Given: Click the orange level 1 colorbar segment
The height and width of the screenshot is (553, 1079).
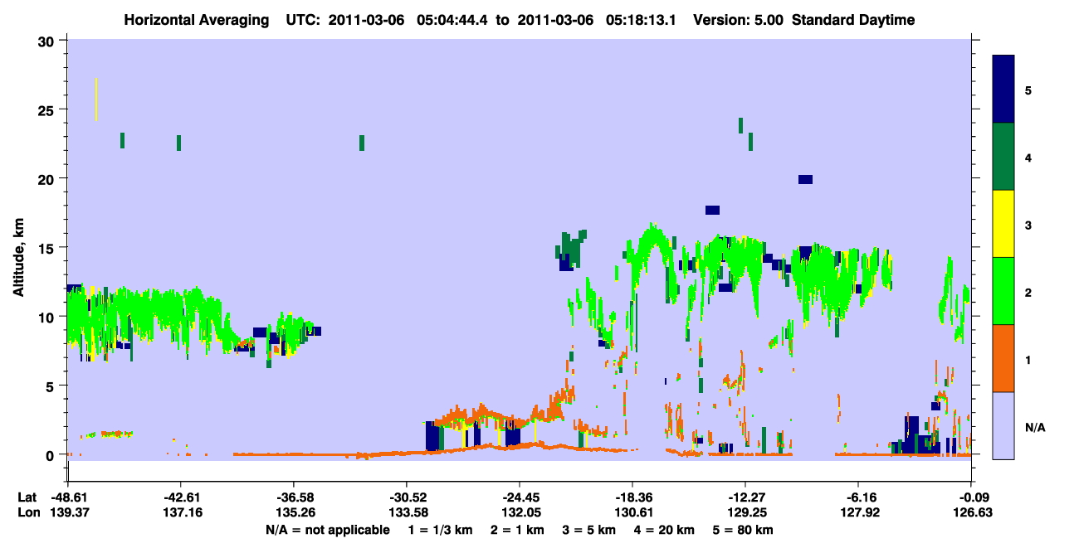Looking at the screenshot, I should coord(1003,358).
